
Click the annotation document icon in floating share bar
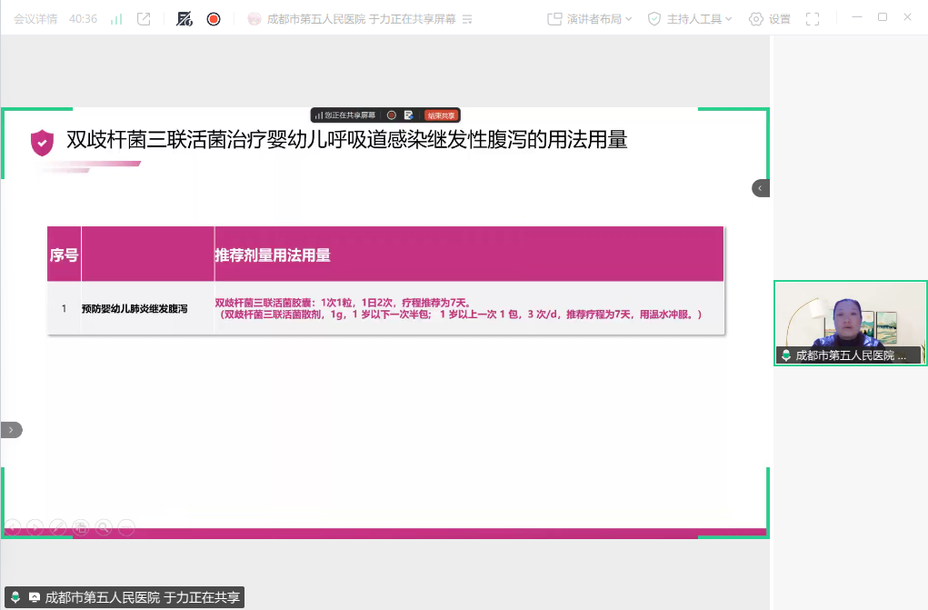pos(409,115)
